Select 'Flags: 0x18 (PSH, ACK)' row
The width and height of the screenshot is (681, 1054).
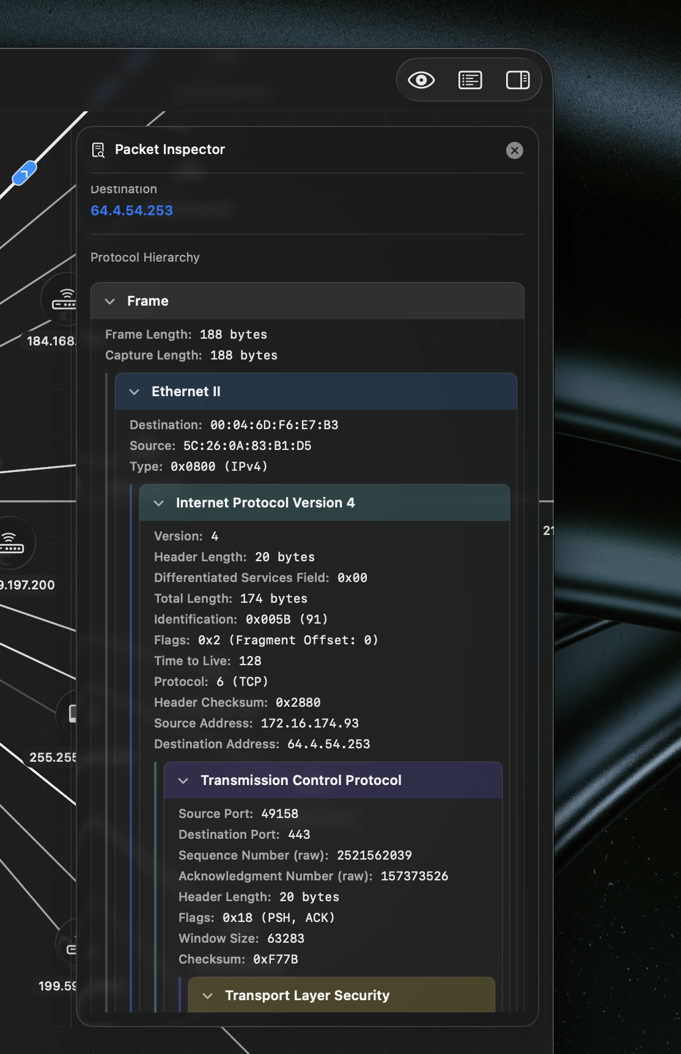click(257, 918)
